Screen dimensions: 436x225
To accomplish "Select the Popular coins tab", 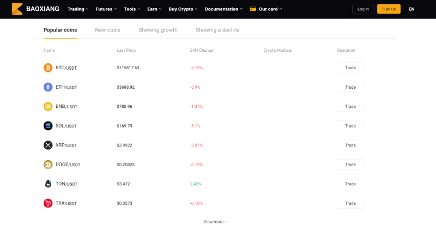I will [x=60, y=30].
